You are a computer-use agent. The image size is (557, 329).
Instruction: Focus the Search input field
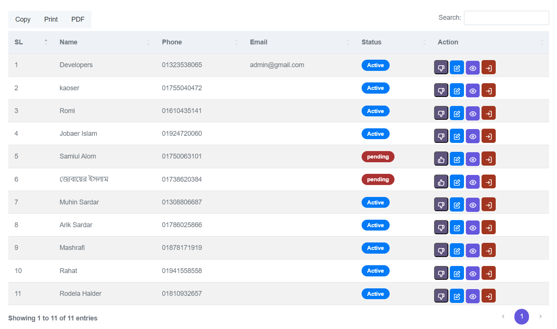click(506, 18)
